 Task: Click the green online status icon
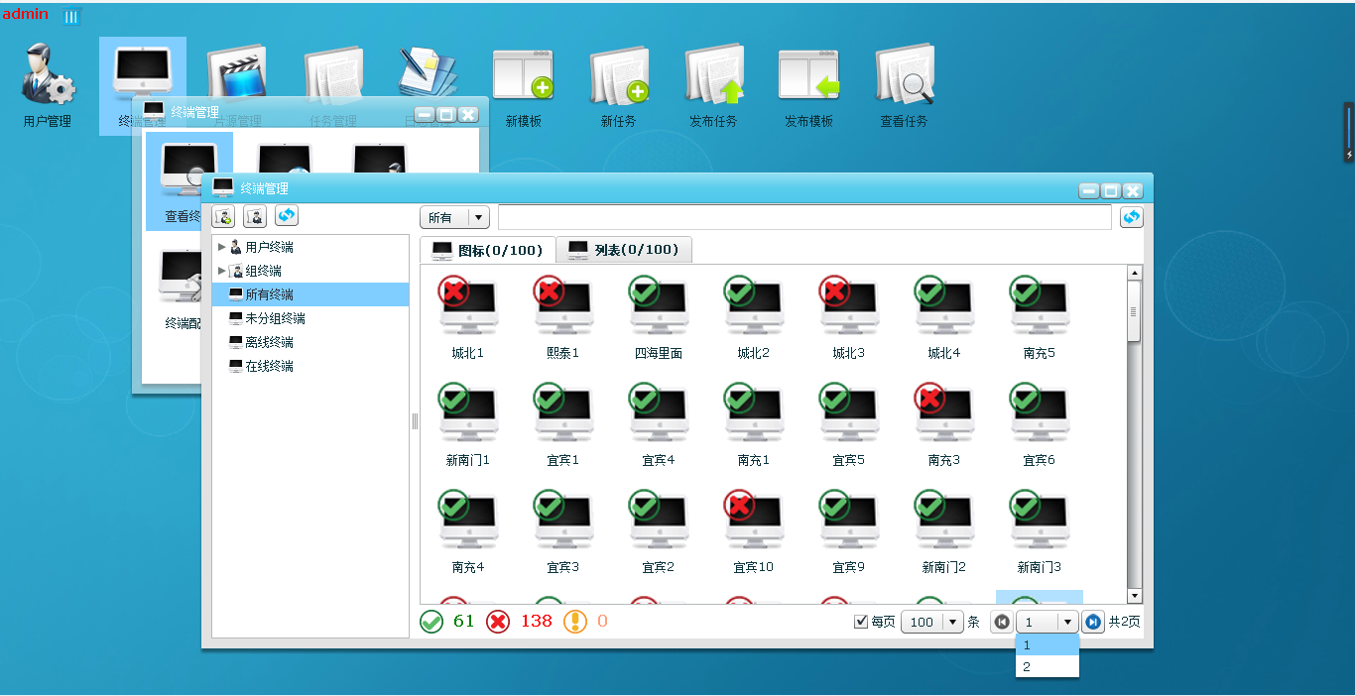click(431, 622)
